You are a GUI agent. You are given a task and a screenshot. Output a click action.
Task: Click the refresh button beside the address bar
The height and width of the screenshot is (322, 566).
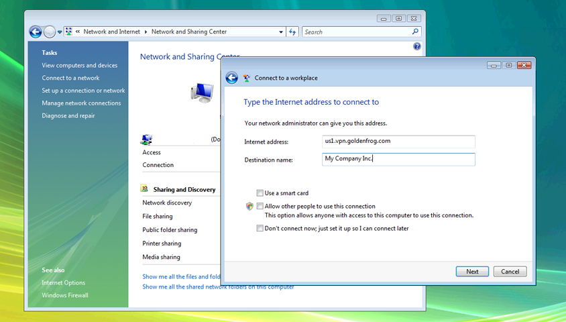292,32
